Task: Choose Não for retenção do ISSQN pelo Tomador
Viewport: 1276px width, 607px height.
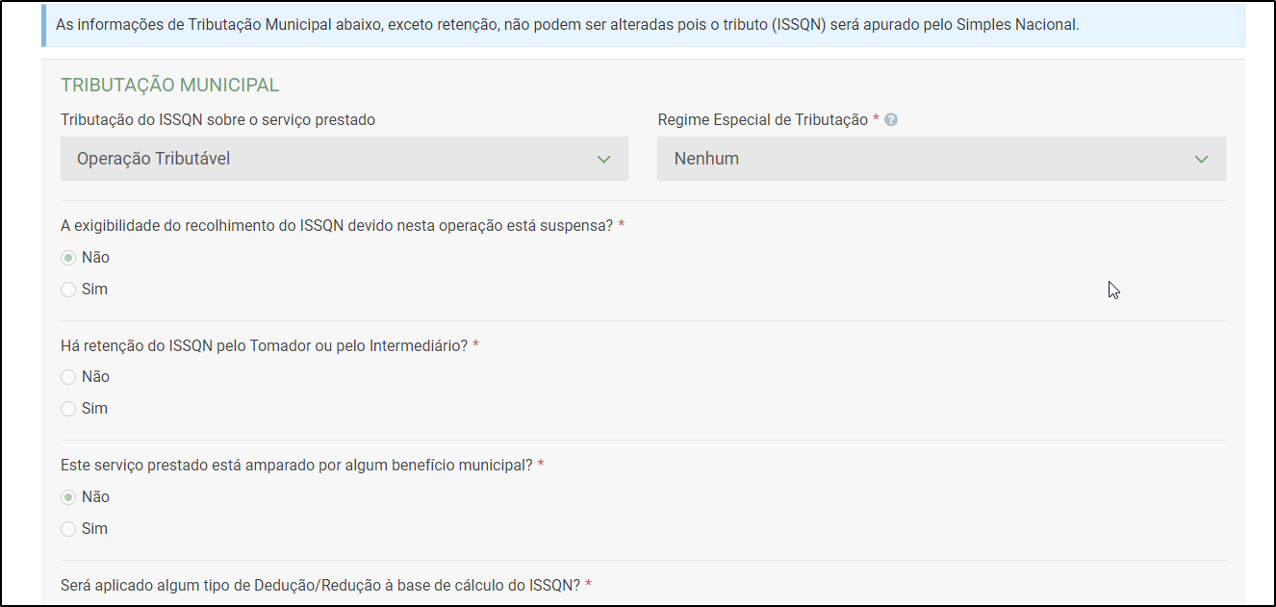Action: point(68,377)
